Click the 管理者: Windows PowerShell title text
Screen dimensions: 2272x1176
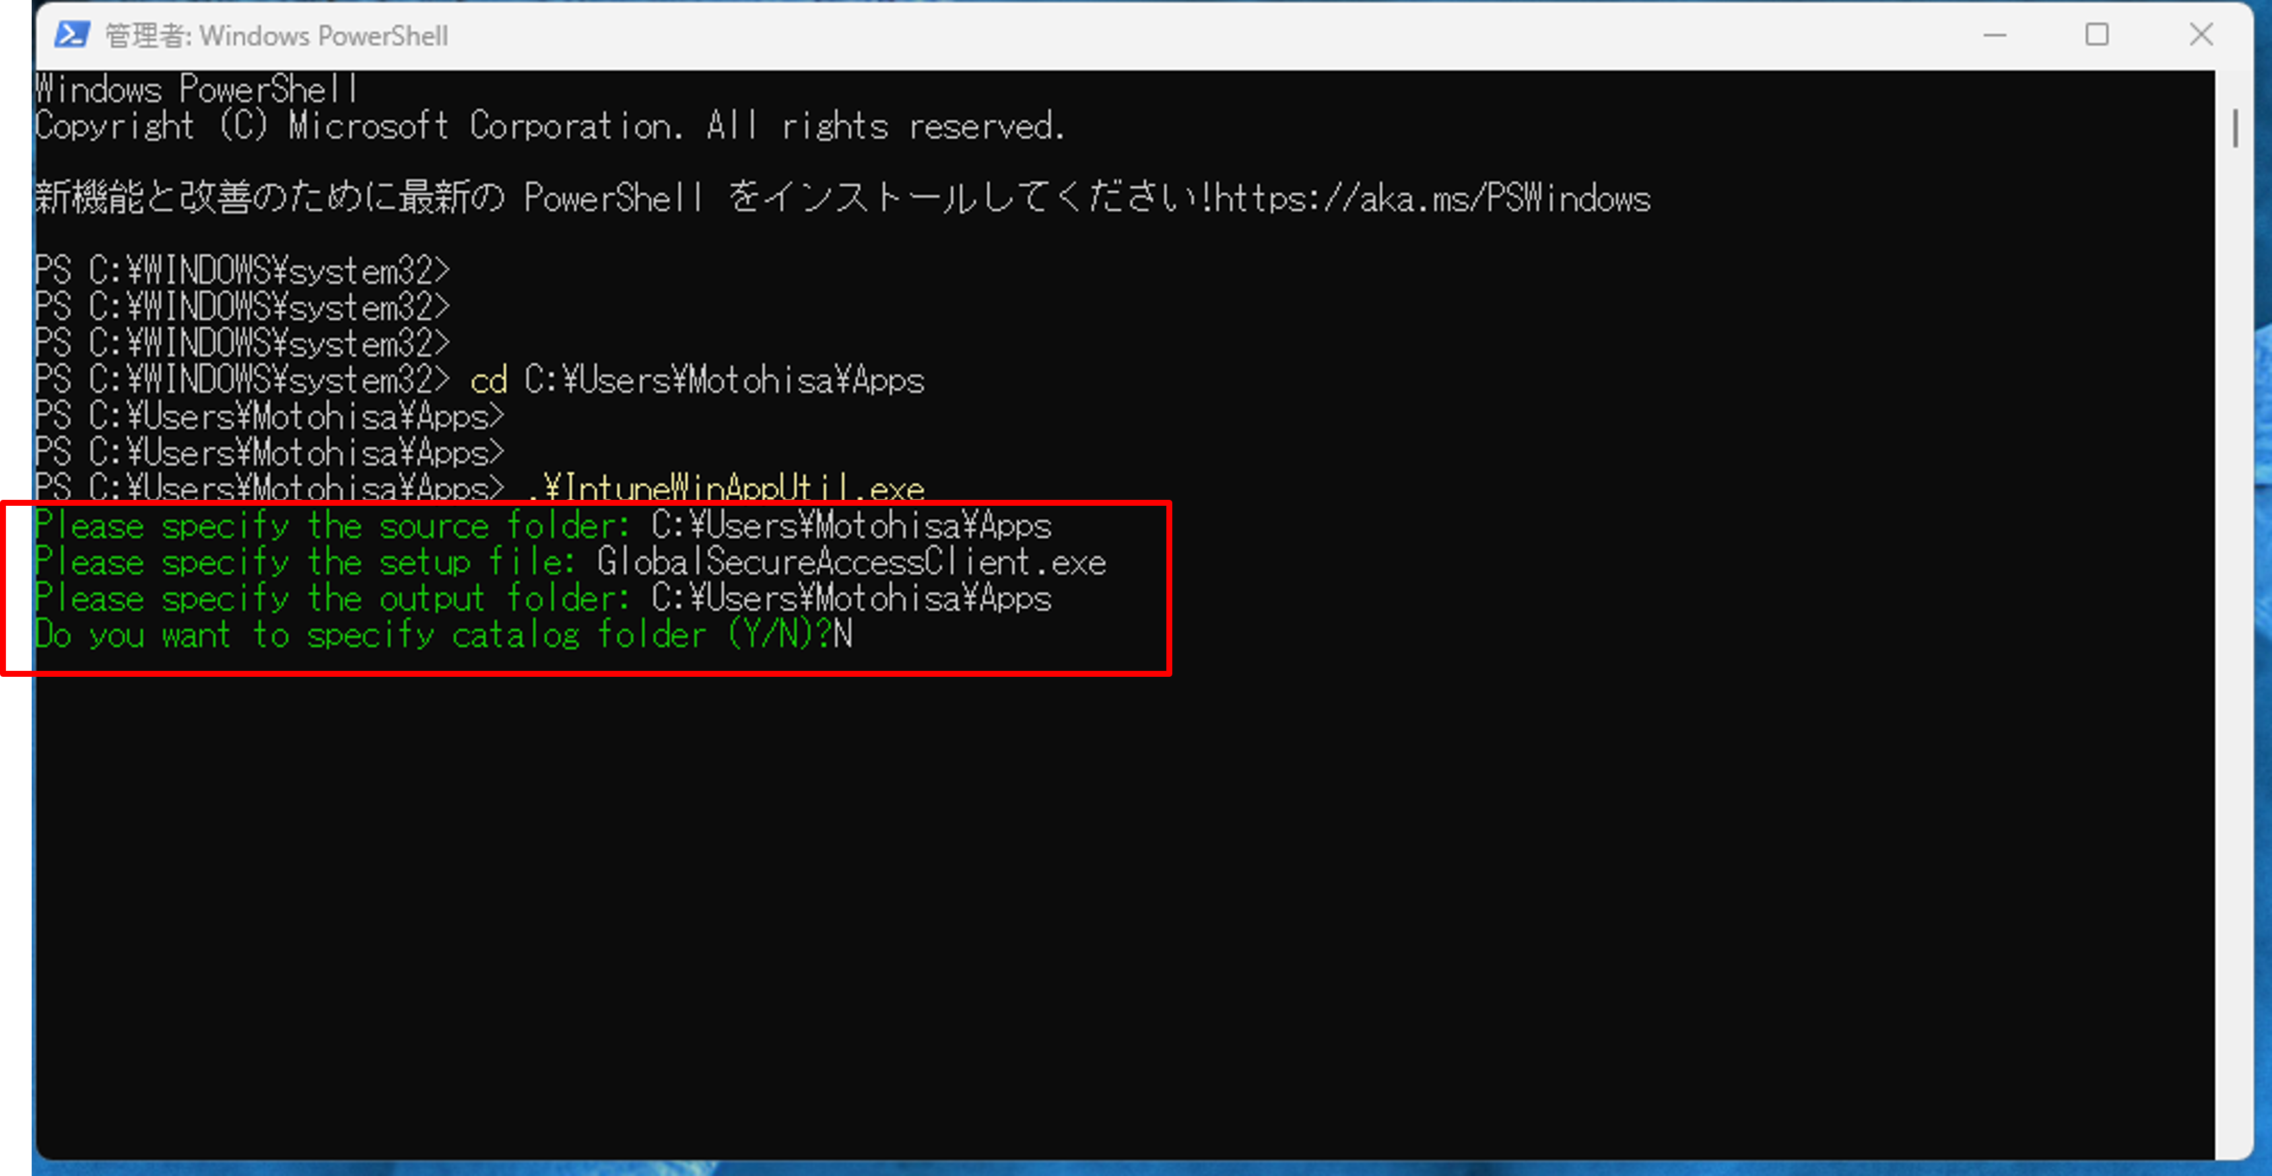pos(277,36)
